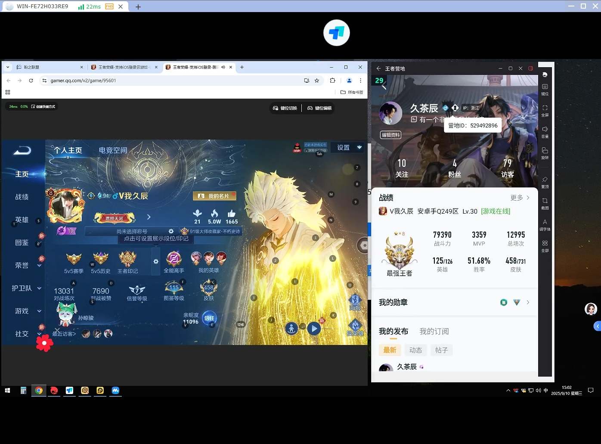The width and height of the screenshot is (601, 444).
Task: Select the 动态 filter tab
Action: pyautogui.click(x=415, y=350)
